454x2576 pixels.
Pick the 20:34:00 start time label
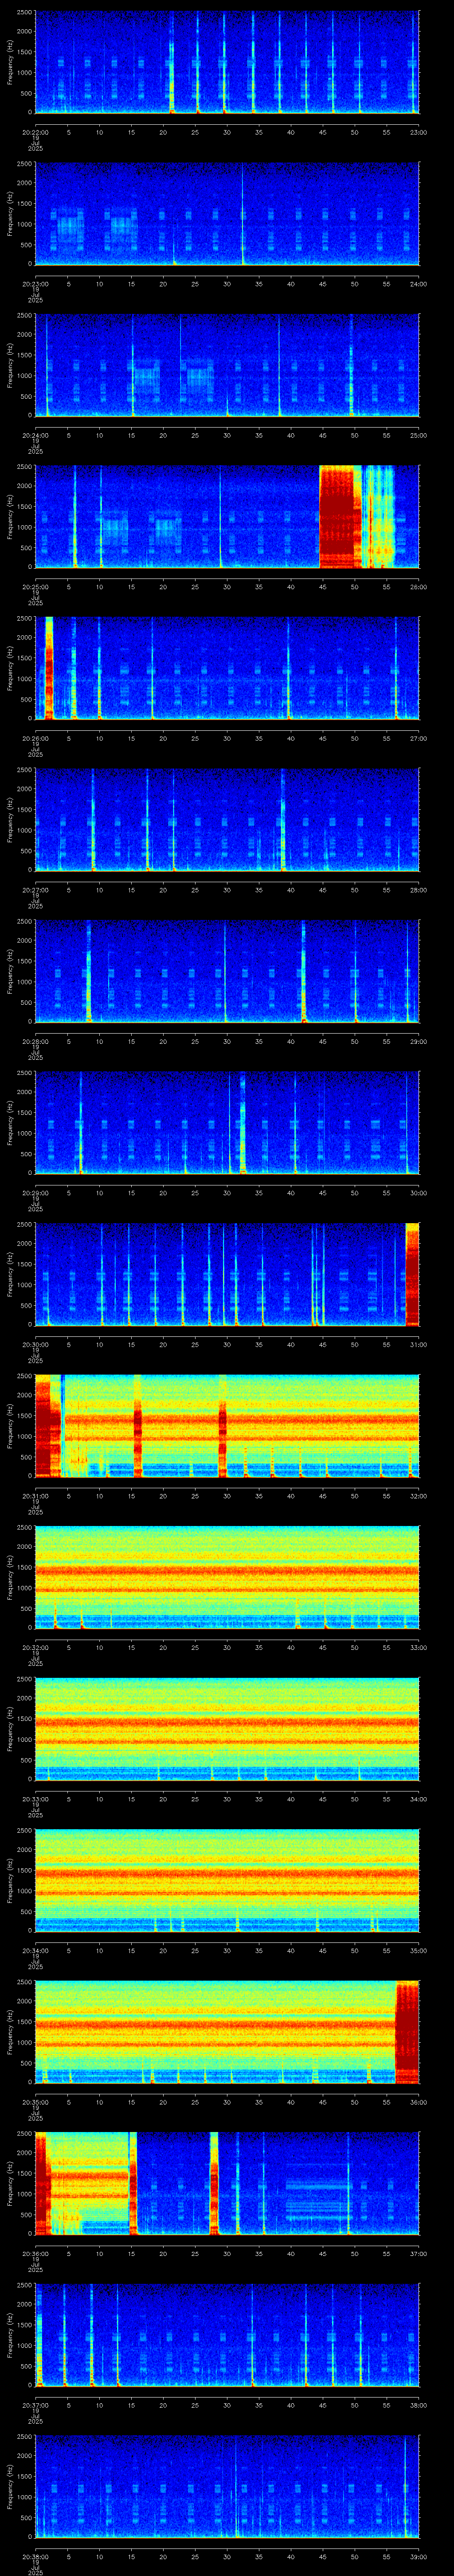(35, 1950)
